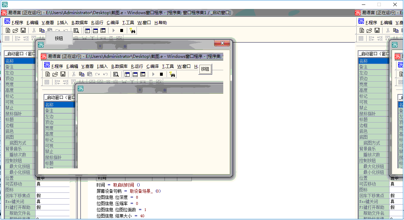
Task: Click the Run triangle in the left IDE toolbar
Action: click(x=114, y=31)
